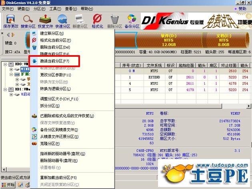Click the icon beside 从镜像文件还原分区(S)
Viewport: 252px width, 189px height.
click(x=34, y=137)
